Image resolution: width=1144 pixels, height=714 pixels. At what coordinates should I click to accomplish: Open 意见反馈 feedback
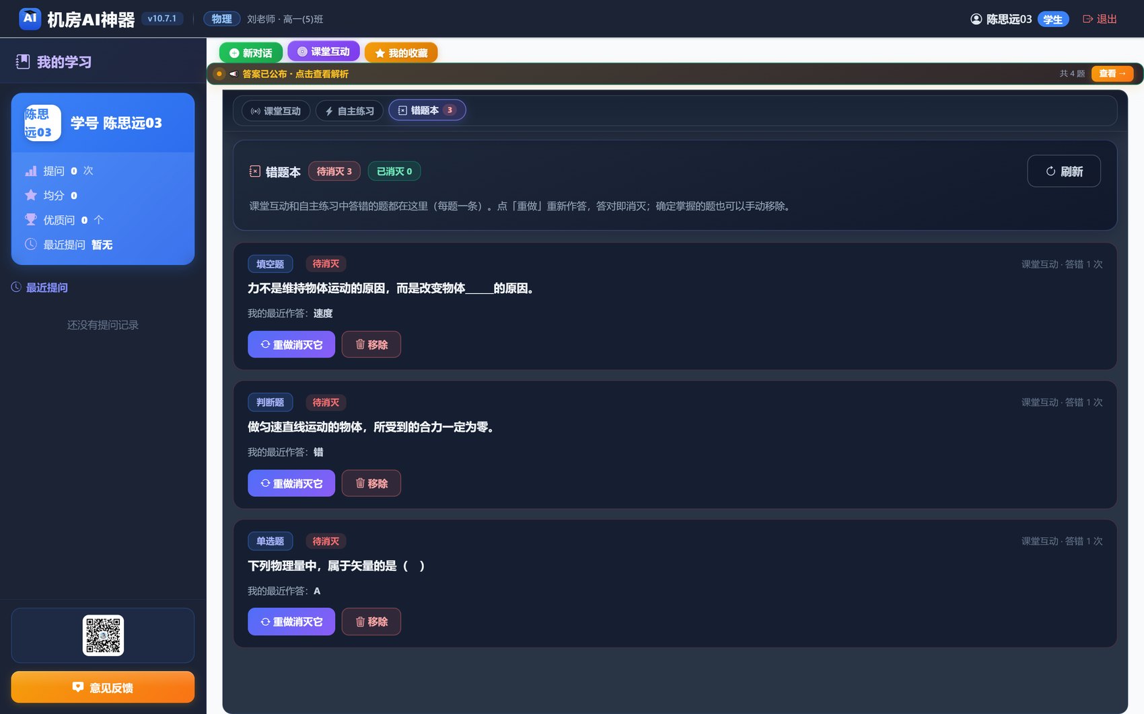click(x=103, y=687)
